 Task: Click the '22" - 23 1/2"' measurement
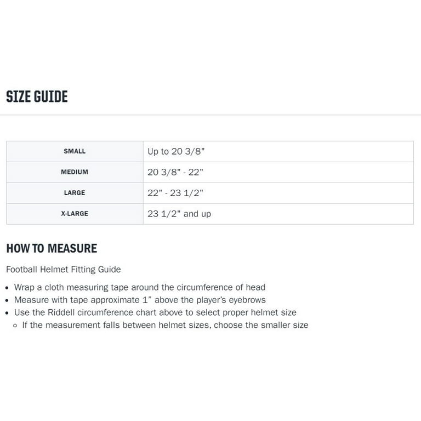[x=175, y=193]
